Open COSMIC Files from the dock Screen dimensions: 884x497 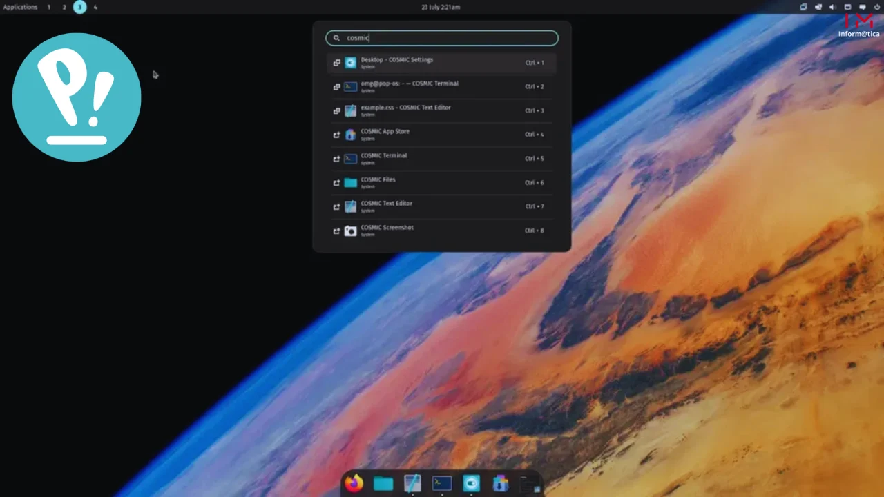[x=383, y=484]
